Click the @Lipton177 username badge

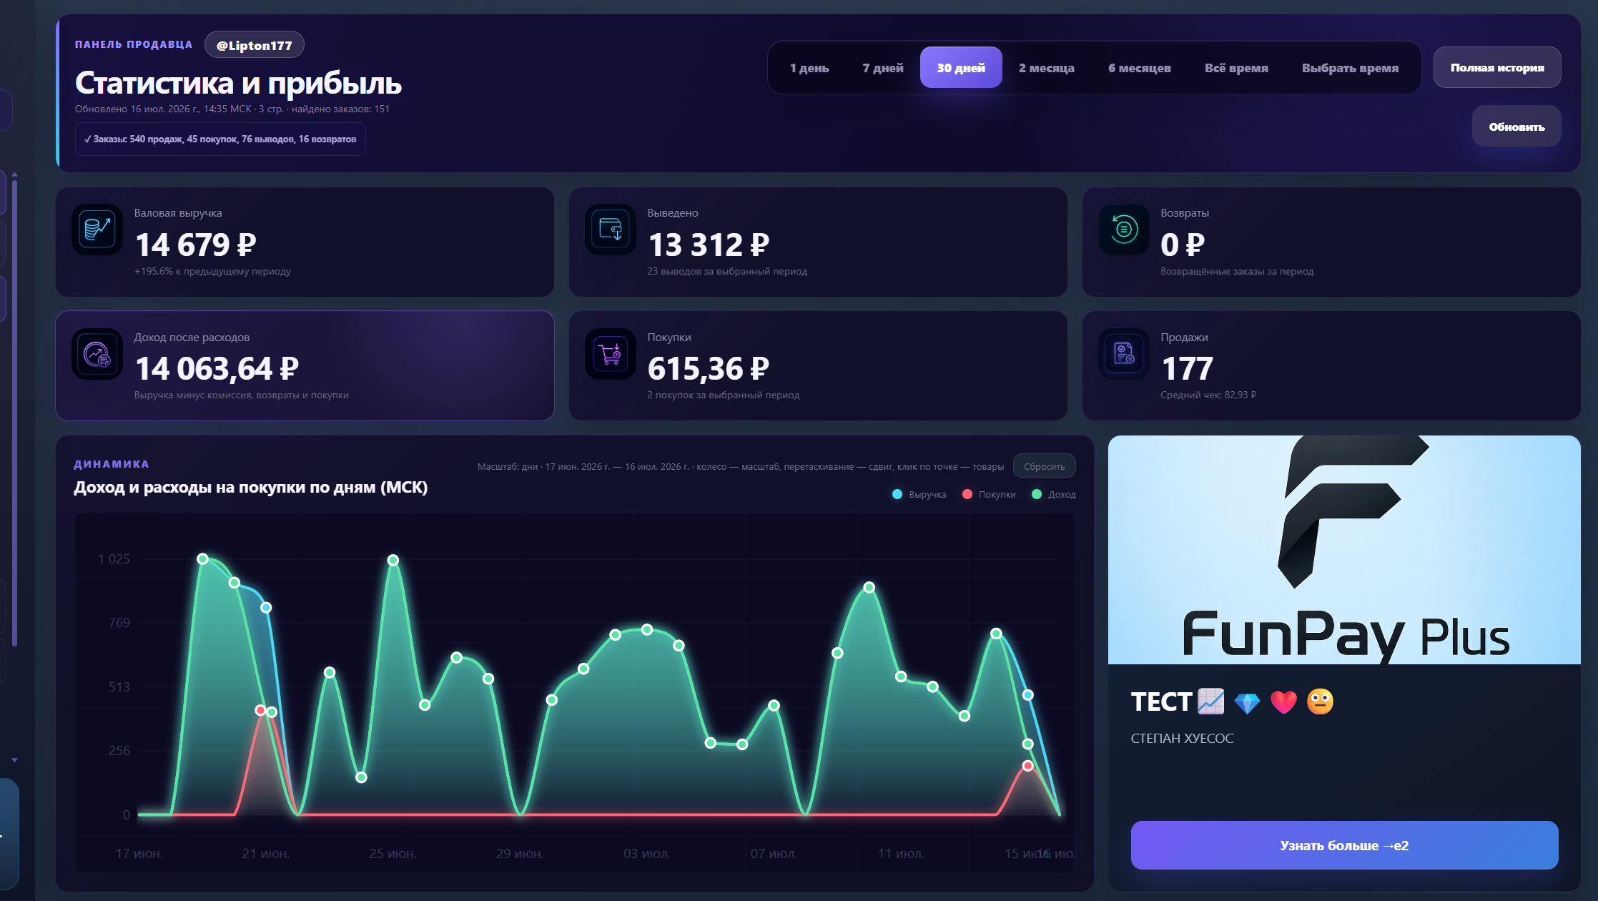(255, 45)
